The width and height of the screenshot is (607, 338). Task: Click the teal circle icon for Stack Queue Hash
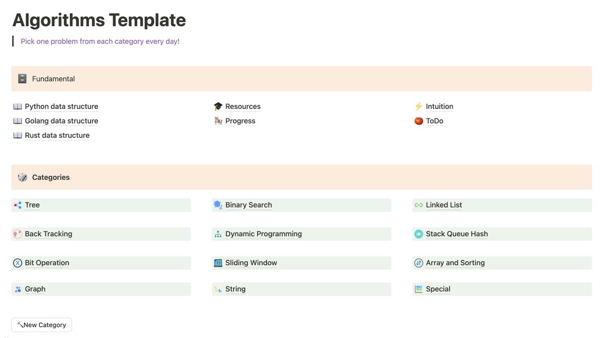coord(418,234)
